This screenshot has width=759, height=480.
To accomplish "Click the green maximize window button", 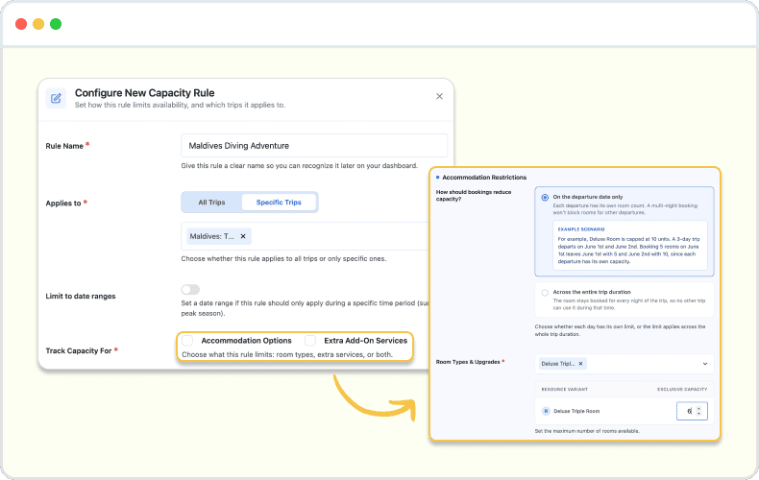I will pos(56,24).
